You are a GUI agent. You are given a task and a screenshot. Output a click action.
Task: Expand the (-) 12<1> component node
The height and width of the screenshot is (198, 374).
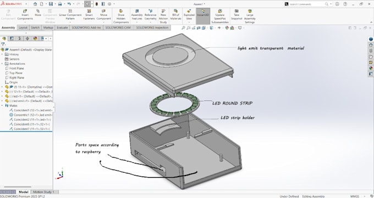click(2, 92)
